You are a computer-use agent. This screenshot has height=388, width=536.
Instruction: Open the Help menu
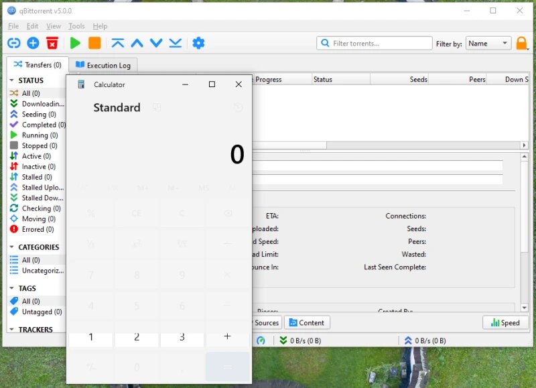(x=100, y=26)
